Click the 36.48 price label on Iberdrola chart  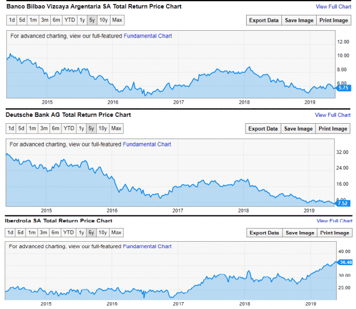pos(346,262)
